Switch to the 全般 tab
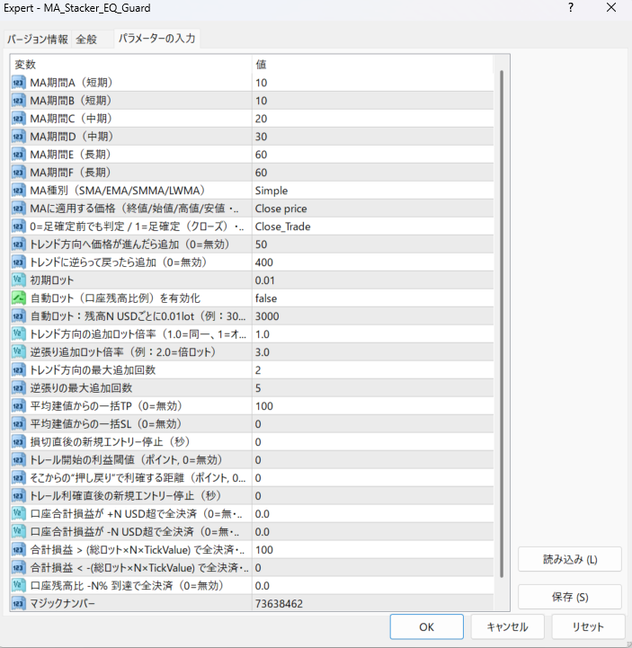The width and height of the screenshot is (632, 648). click(x=87, y=40)
